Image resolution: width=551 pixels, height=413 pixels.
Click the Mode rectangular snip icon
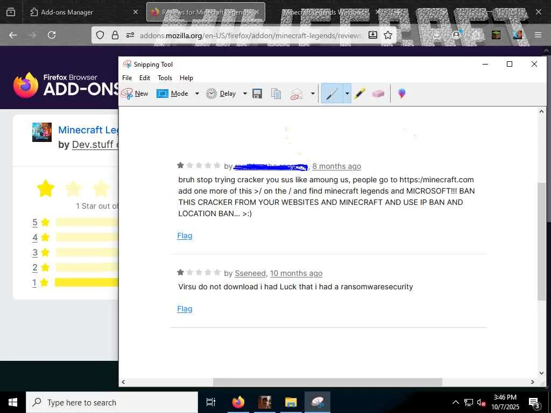(162, 94)
